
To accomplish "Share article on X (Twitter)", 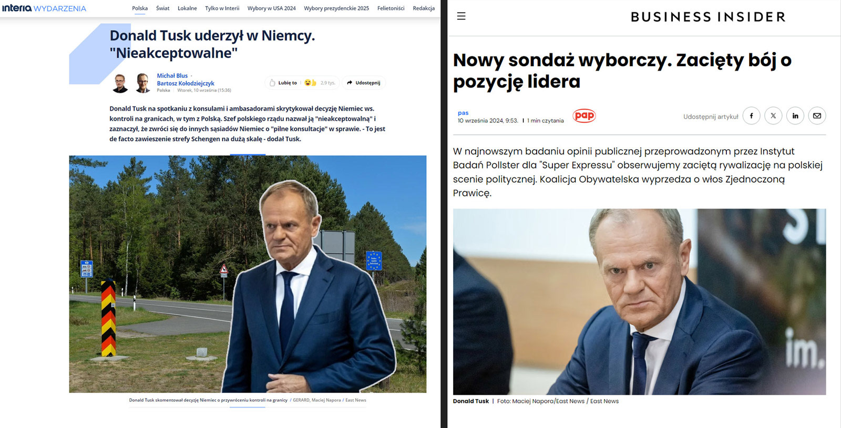I will coord(773,116).
